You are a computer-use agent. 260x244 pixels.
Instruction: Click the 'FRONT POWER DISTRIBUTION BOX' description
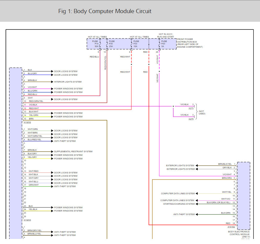pos(190,43)
